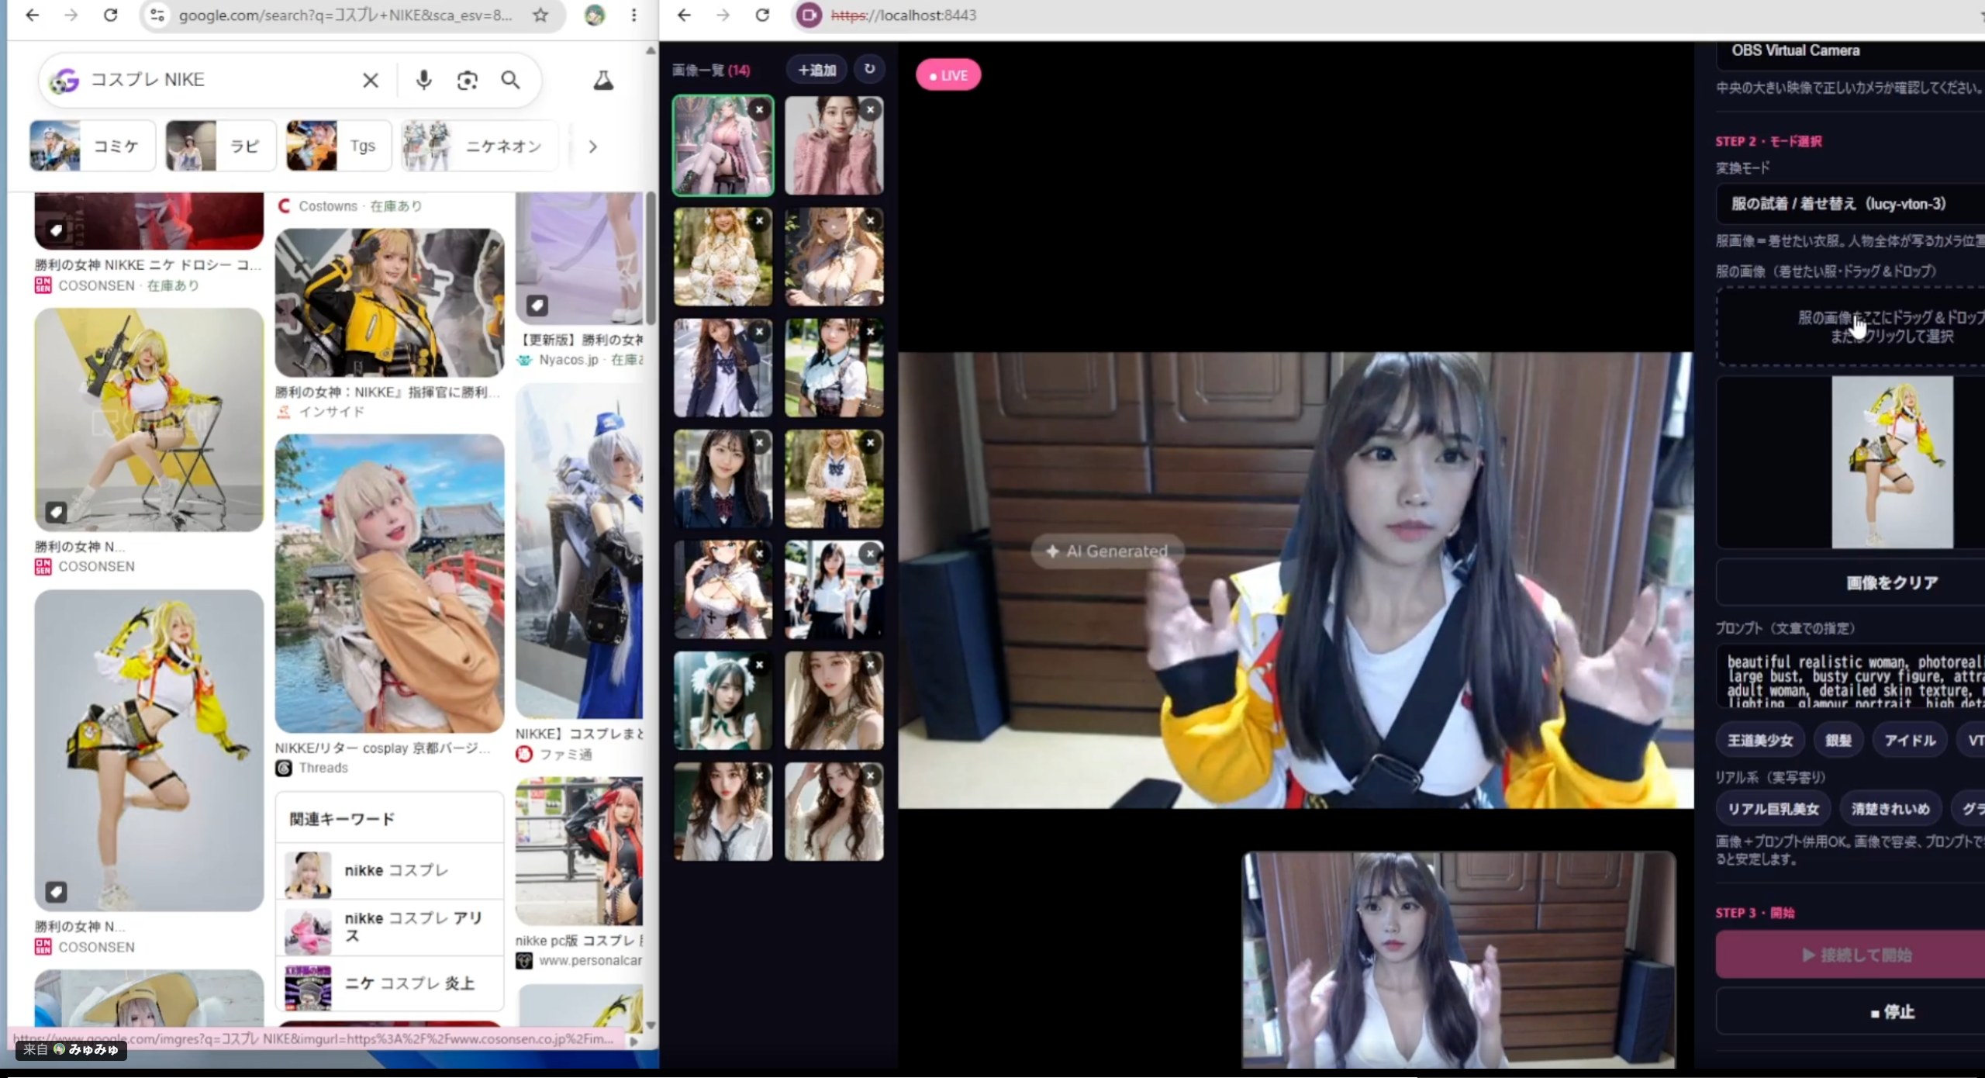The height and width of the screenshot is (1078, 1985).
Task: Open Google Lens image search icon
Action: 467,80
